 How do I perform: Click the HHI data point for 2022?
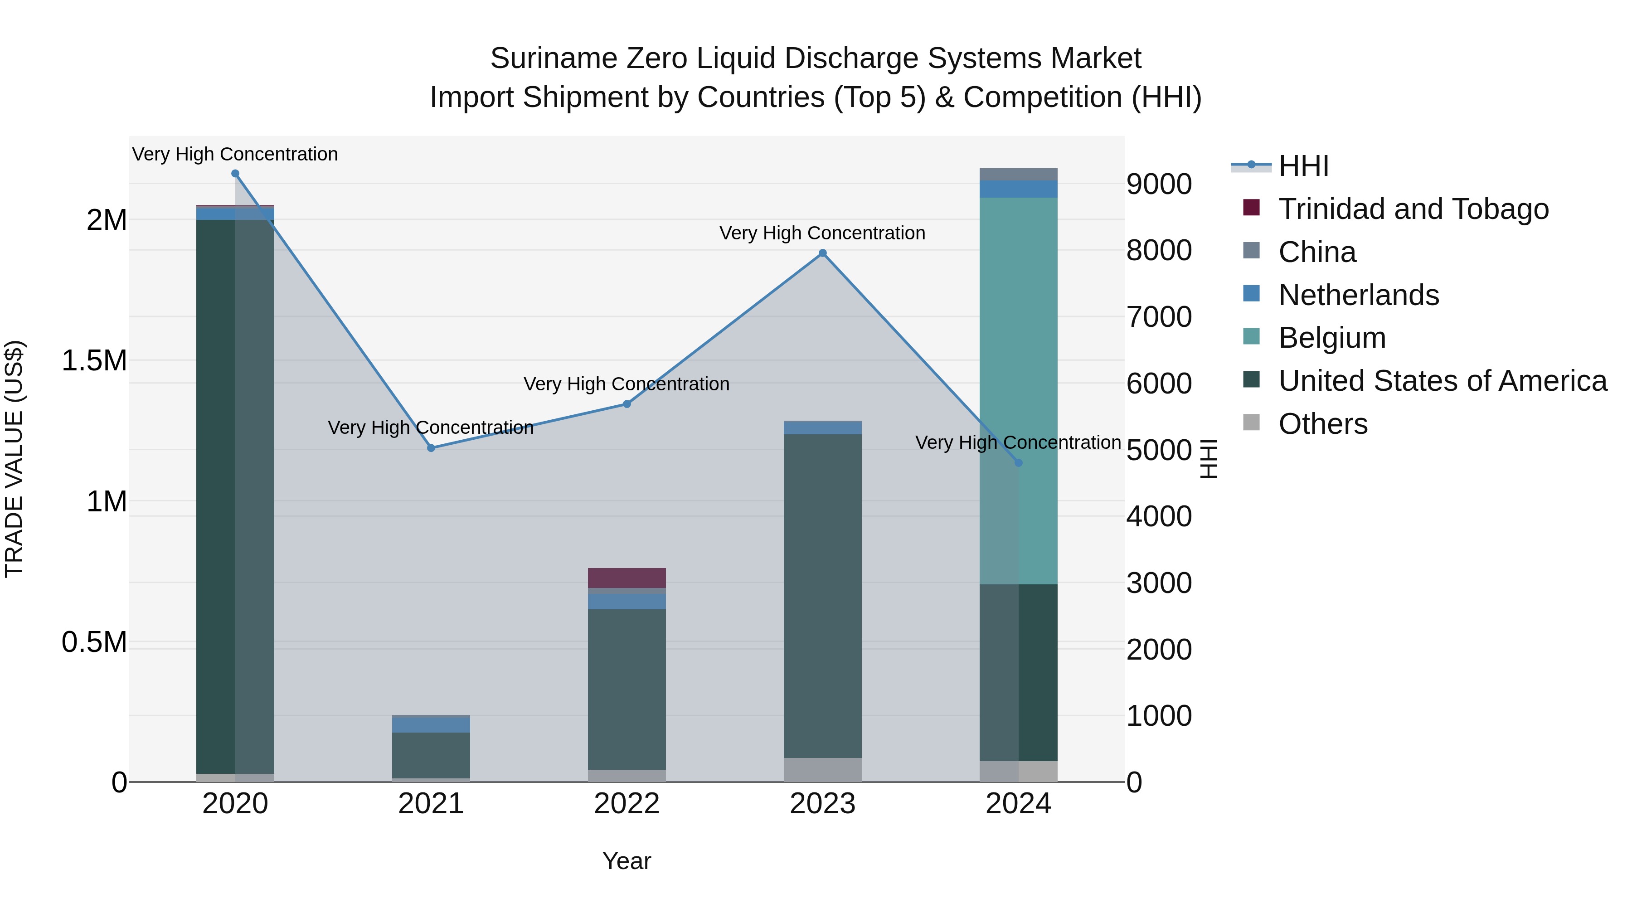click(627, 404)
